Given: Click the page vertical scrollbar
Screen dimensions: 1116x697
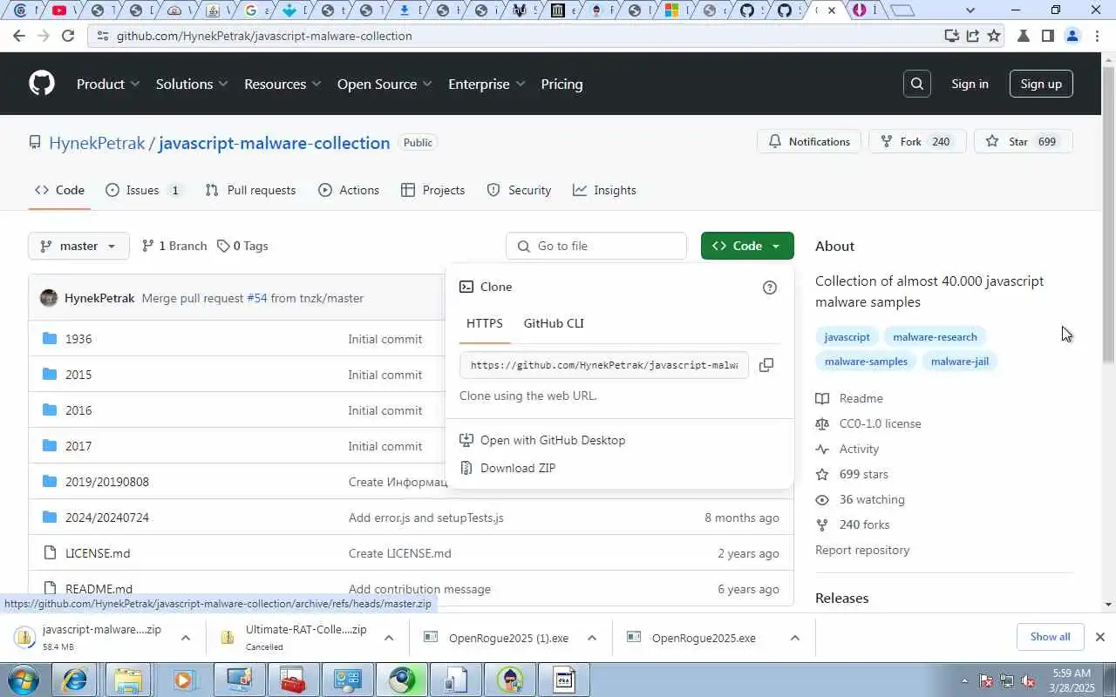Looking at the screenshot, I should coord(1109,331).
